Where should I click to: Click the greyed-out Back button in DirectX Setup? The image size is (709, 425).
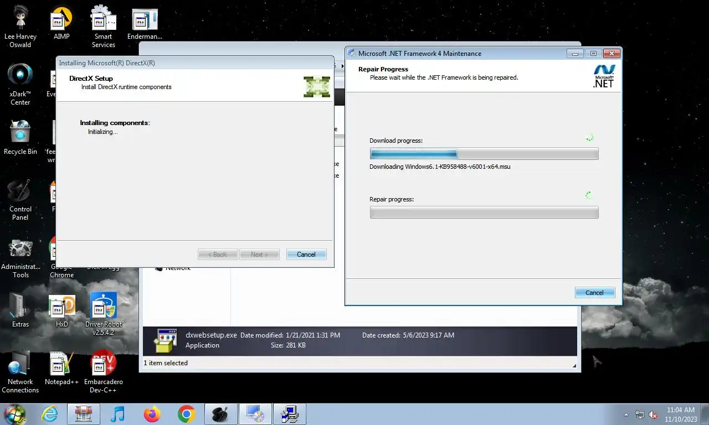point(218,255)
